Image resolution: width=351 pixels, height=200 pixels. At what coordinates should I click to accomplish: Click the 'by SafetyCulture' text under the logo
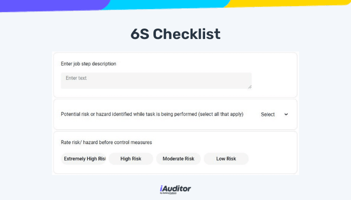(x=168, y=193)
